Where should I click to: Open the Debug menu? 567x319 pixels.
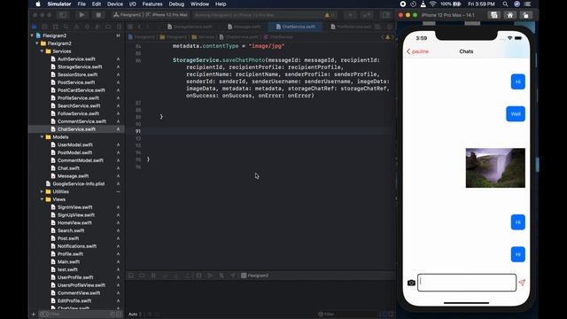[x=176, y=4]
